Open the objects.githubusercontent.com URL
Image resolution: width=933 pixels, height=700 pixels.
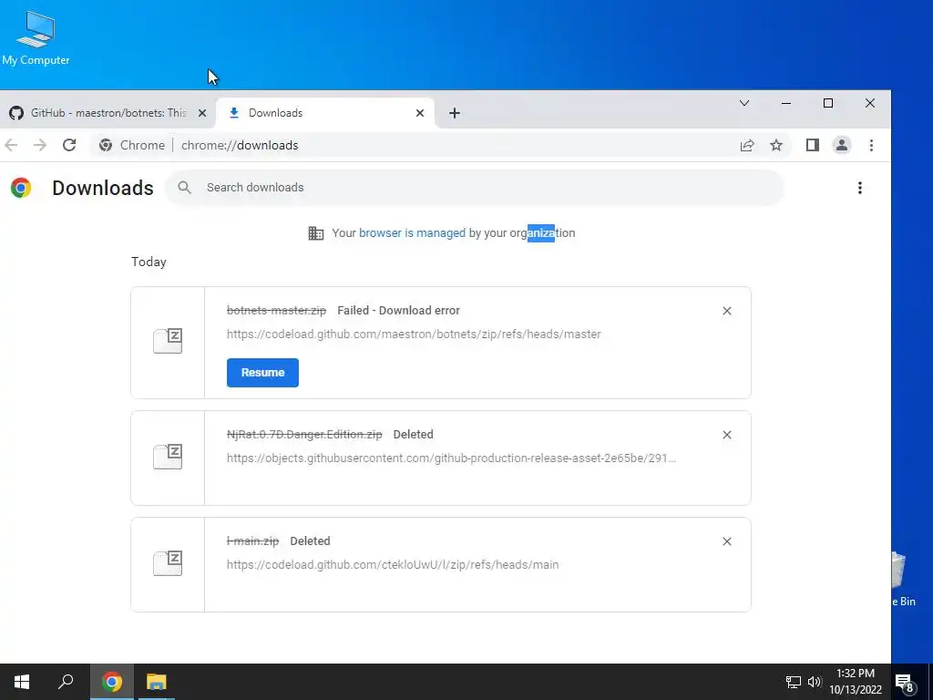(x=451, y=458)
